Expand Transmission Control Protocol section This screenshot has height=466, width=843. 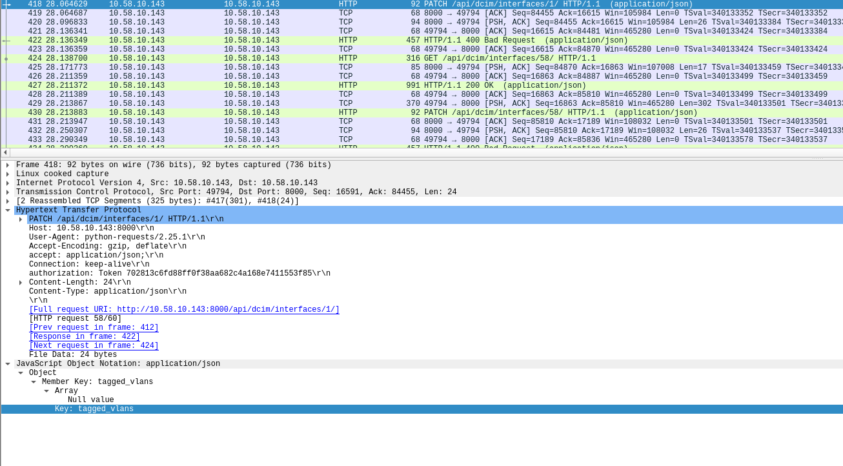click(x=8, y=192)
